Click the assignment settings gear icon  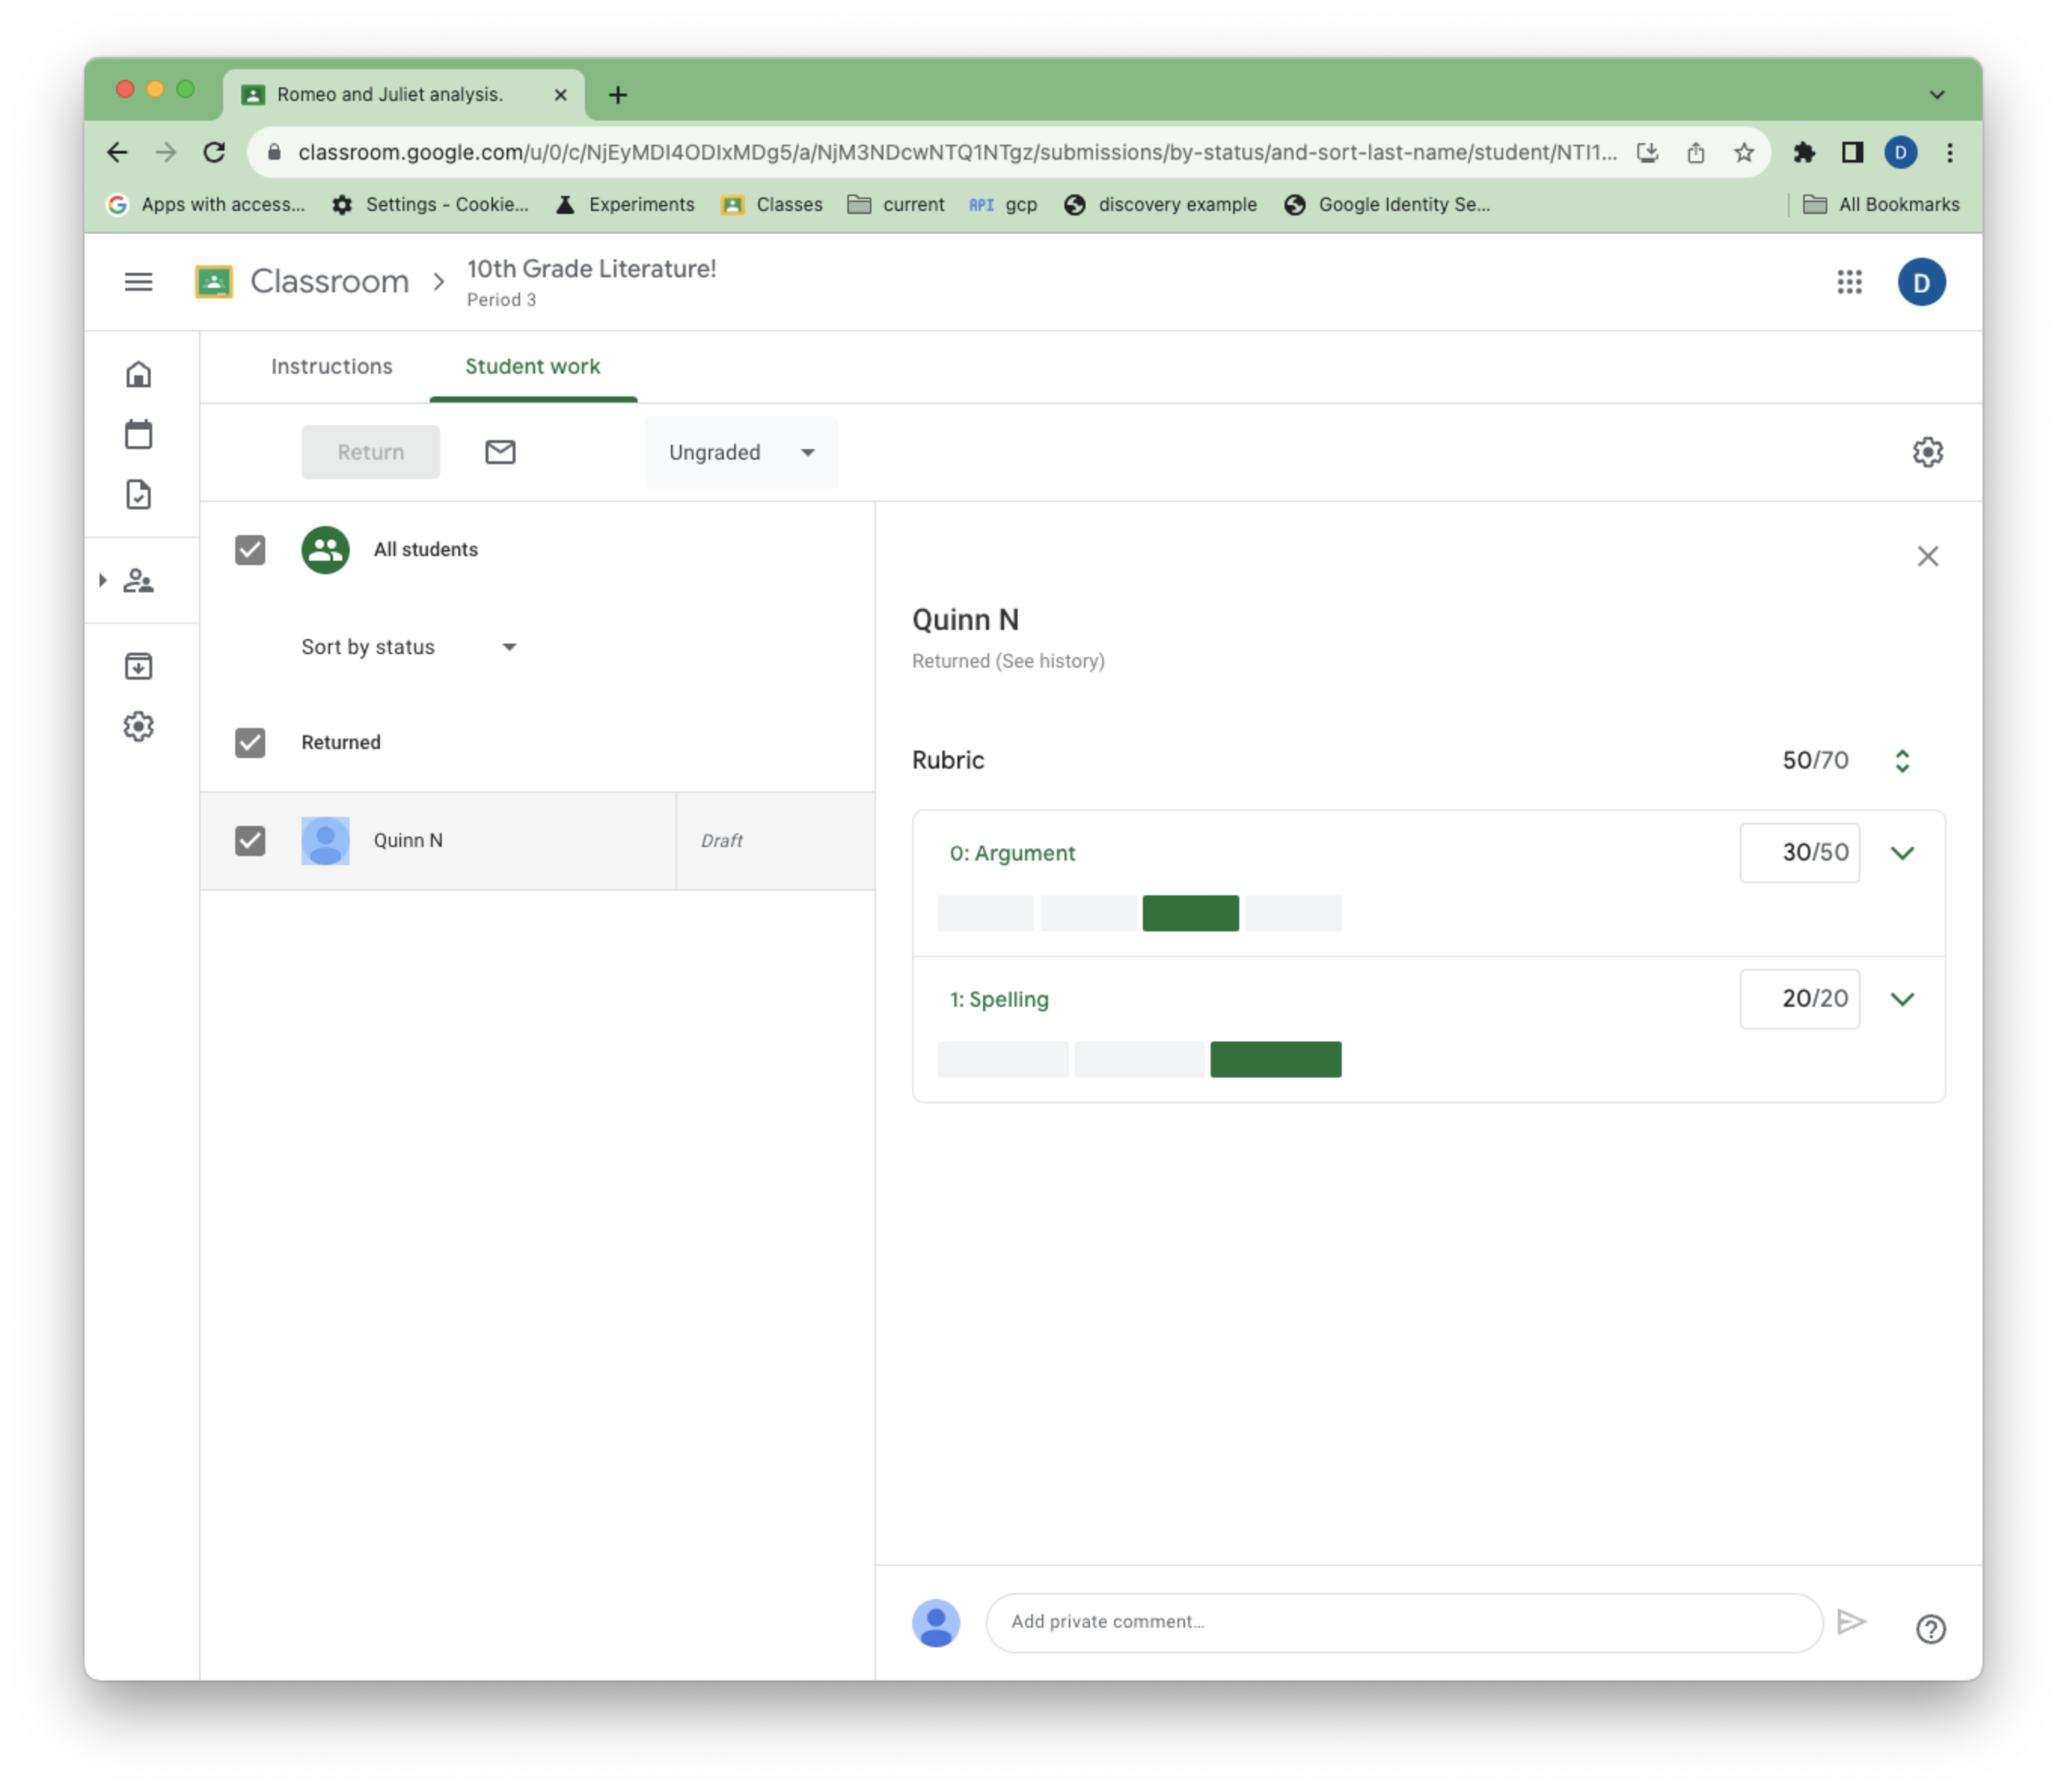(1928, 451)
